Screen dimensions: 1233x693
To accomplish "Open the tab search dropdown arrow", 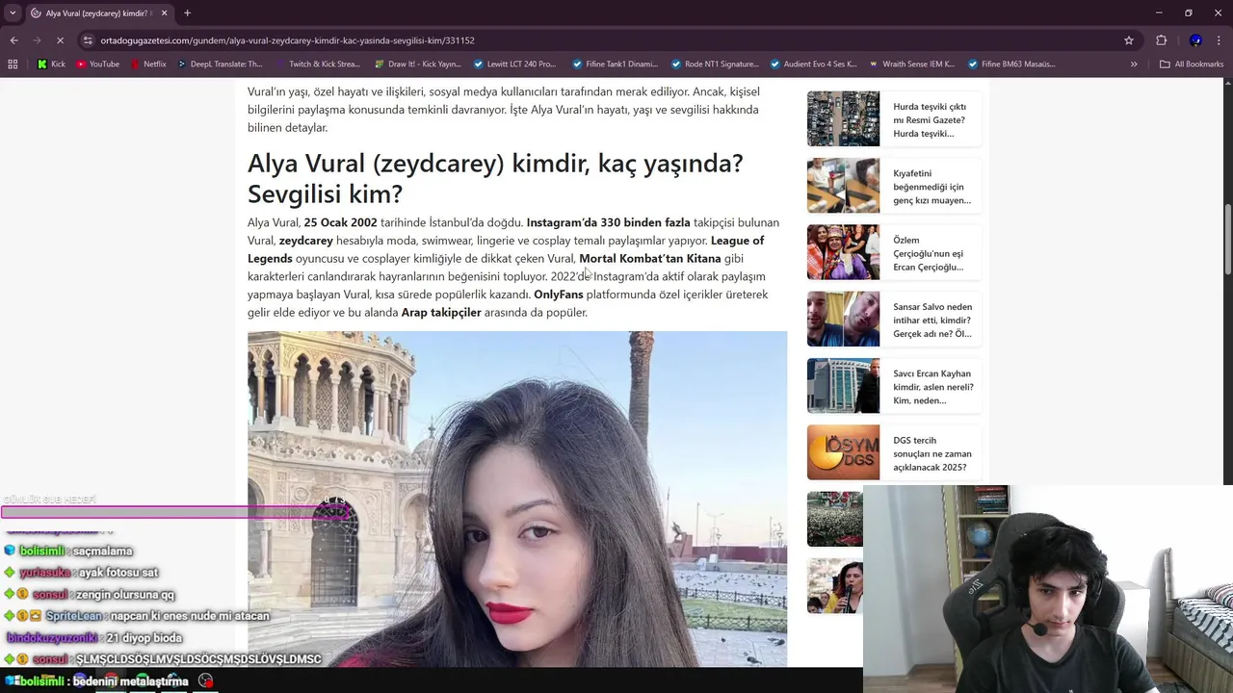I will tap(13, 13).
